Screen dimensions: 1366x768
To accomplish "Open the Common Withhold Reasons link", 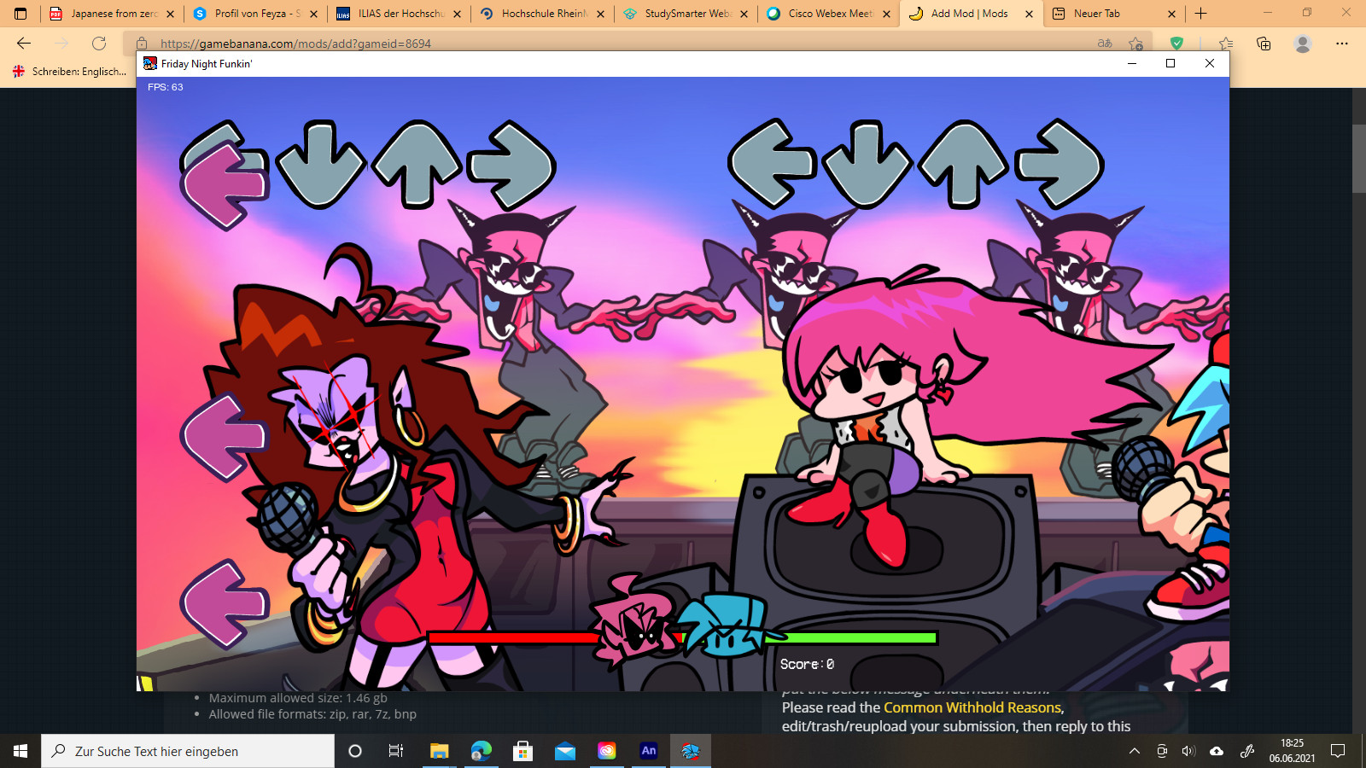I will 972,707.
